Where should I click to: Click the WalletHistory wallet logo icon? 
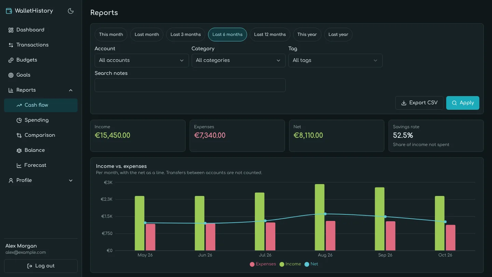(9, 11)
